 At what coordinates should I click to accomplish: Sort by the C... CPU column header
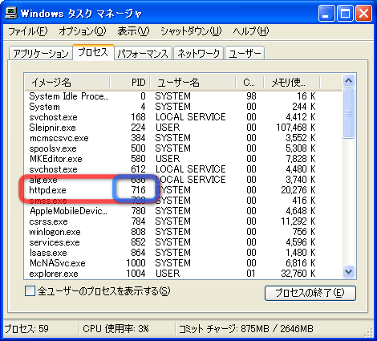(249, 82)
